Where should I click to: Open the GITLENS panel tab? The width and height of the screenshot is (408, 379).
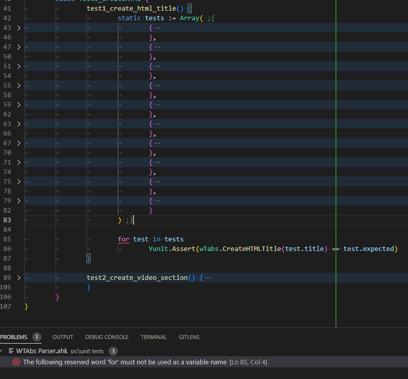click(189, 336)
